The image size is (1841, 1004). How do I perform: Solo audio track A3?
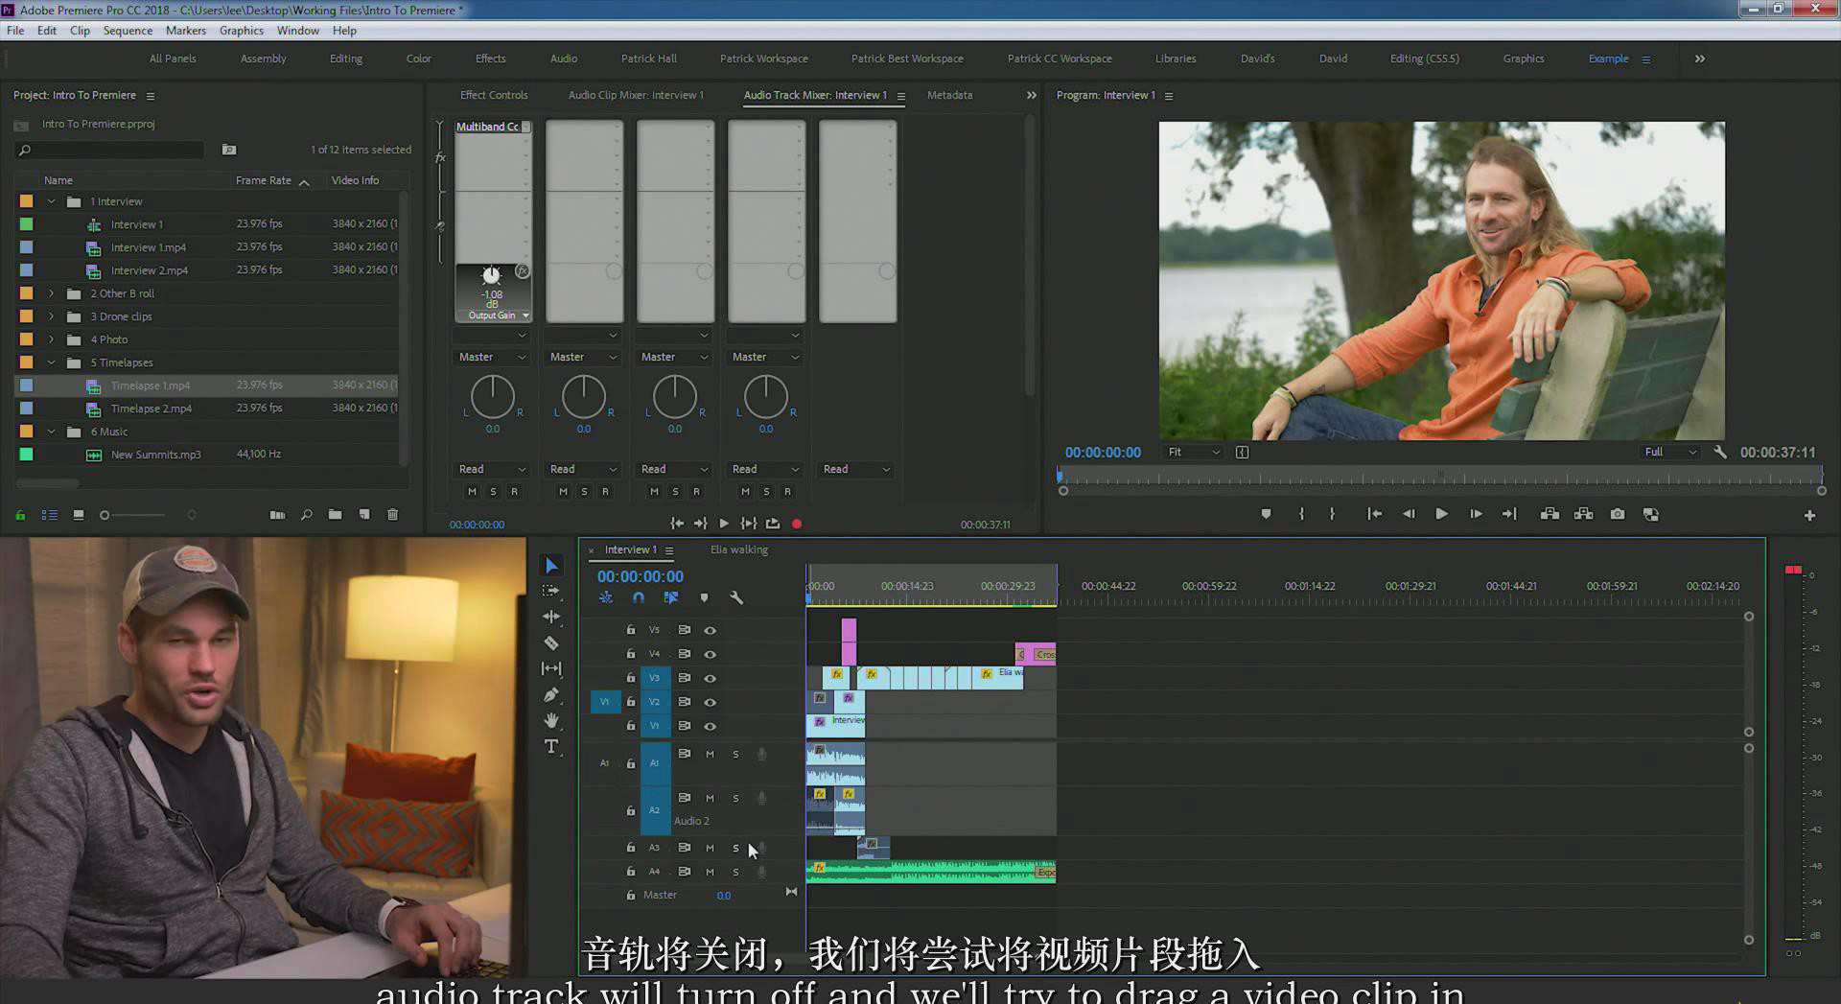[736, 848]
